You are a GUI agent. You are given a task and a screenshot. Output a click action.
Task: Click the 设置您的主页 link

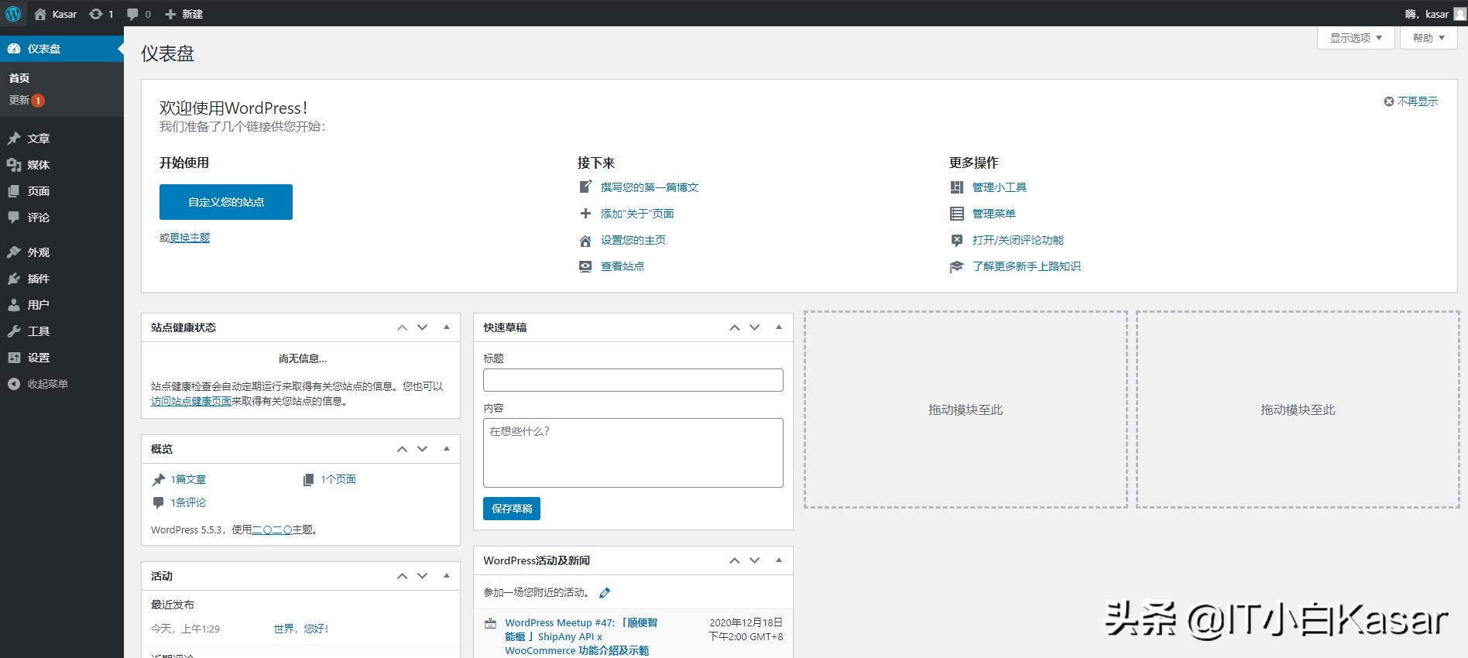click(633, 240)
